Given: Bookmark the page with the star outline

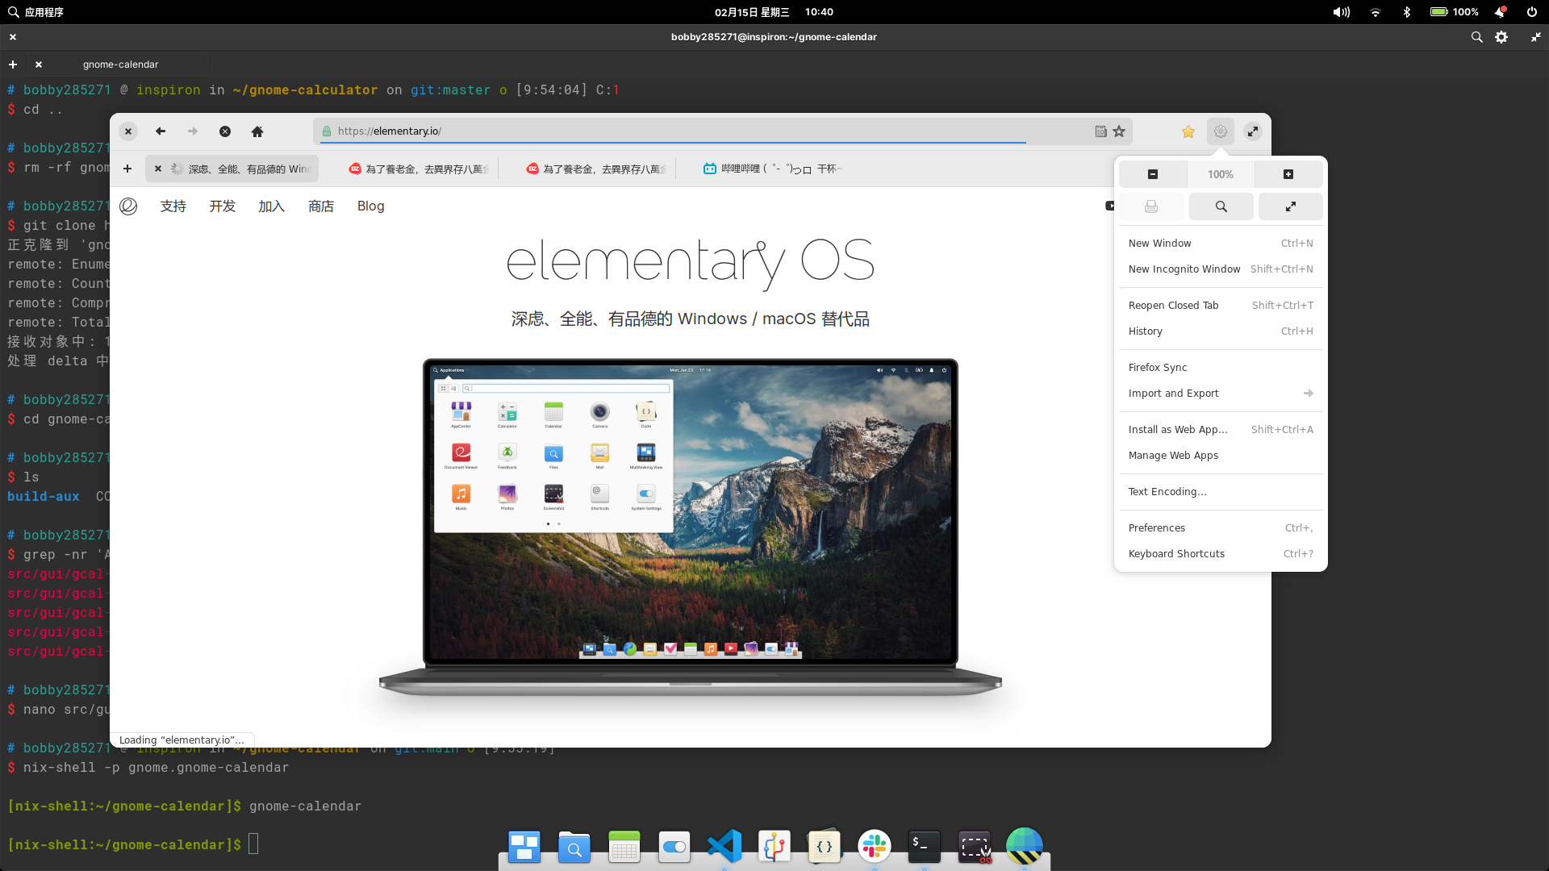Looking at the screenshot, I should click(1118, 131).
